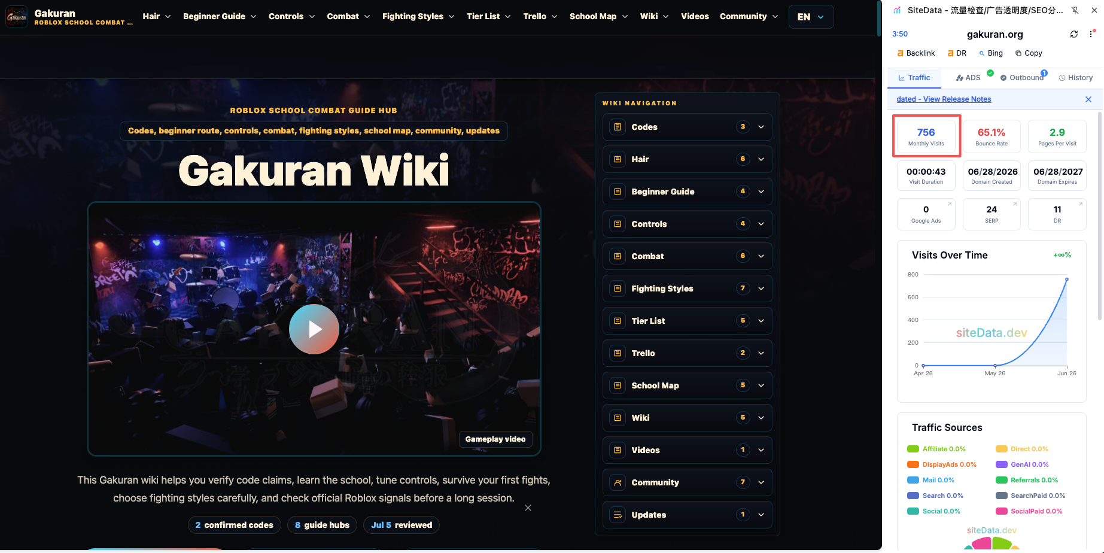Open the Trello menu in top navigation bar
The image size is (1104, 553).
(540, 16)
